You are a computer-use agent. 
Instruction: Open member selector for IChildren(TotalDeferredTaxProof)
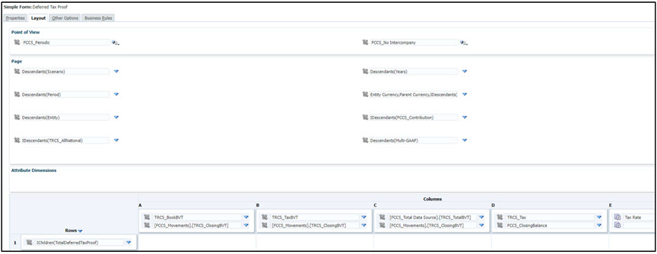click(29, 242)
